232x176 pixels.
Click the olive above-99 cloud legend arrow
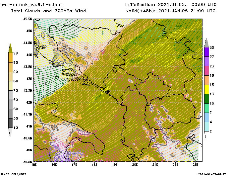pos(10,48)
